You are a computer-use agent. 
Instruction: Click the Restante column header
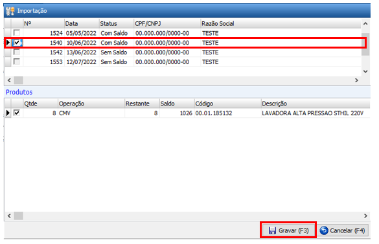[x=142, y=104]
